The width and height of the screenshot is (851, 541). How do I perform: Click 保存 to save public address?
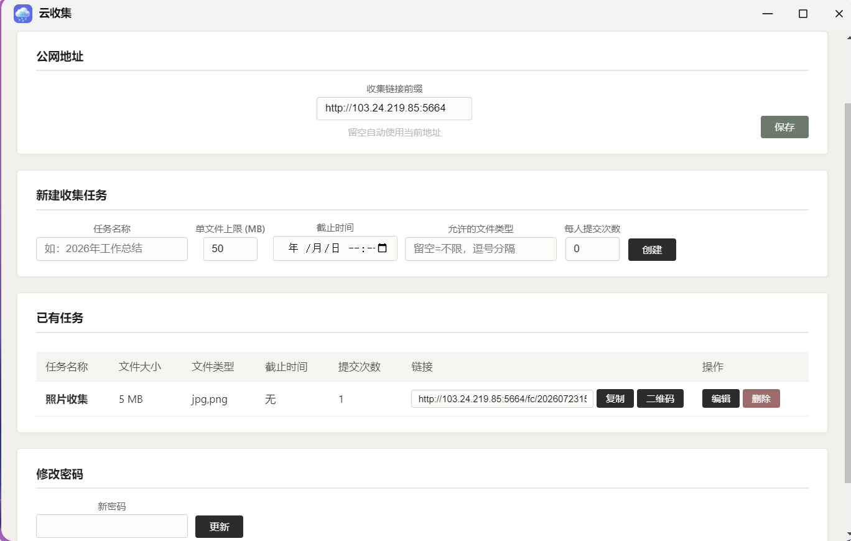(x=784, y=127)
